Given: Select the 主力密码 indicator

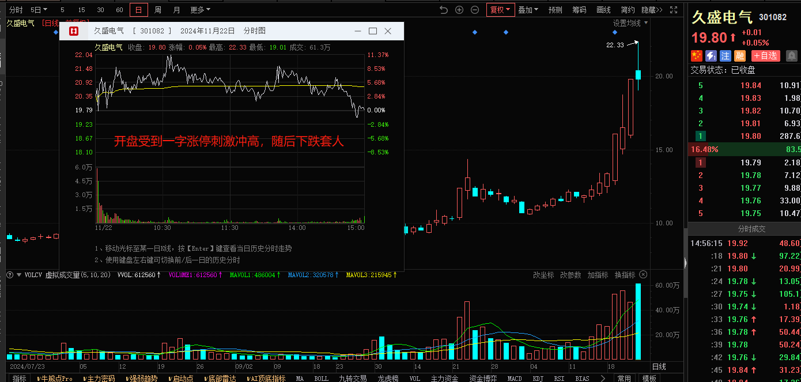Looking at the screenshot, I should 99,378.
